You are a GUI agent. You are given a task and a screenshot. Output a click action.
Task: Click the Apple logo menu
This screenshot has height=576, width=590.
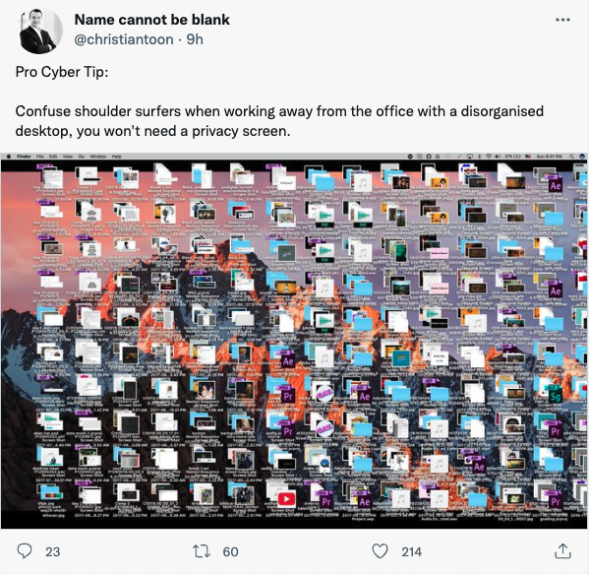(x=9, y=156)
